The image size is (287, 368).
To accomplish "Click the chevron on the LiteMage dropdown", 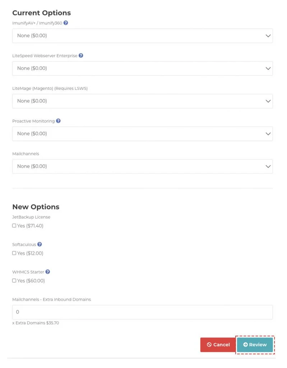I will point(268,101).
